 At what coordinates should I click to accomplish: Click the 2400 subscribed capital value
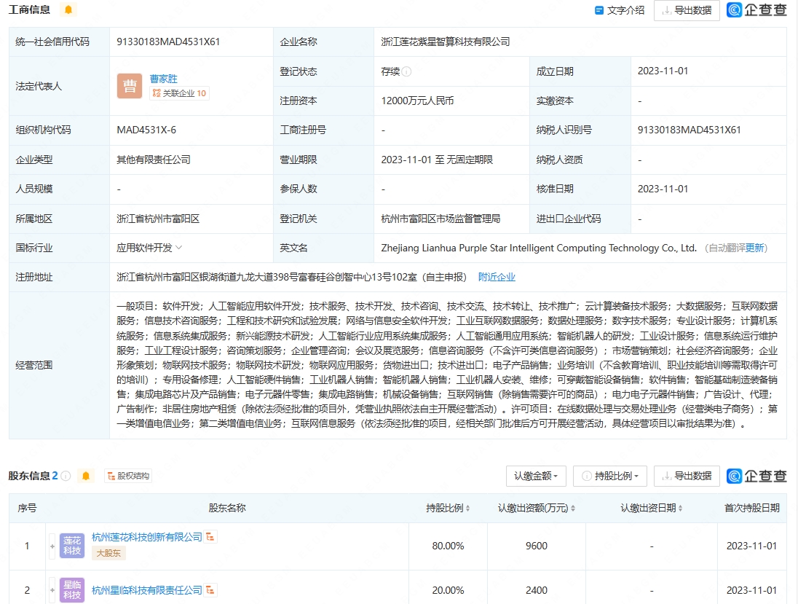(537, 590)
